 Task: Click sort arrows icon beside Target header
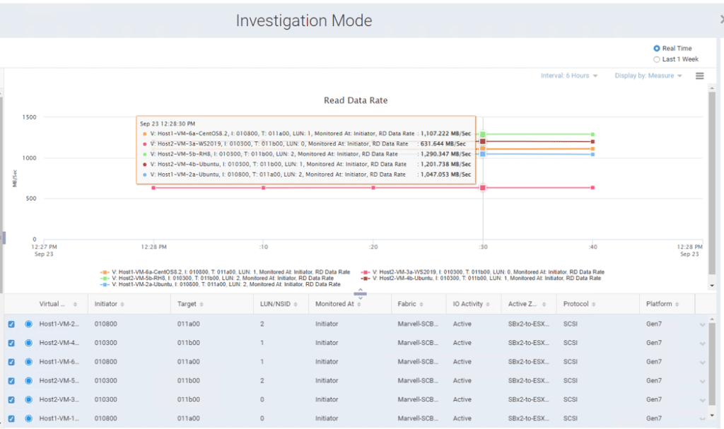pyautogui.click(x=202, y=305)
